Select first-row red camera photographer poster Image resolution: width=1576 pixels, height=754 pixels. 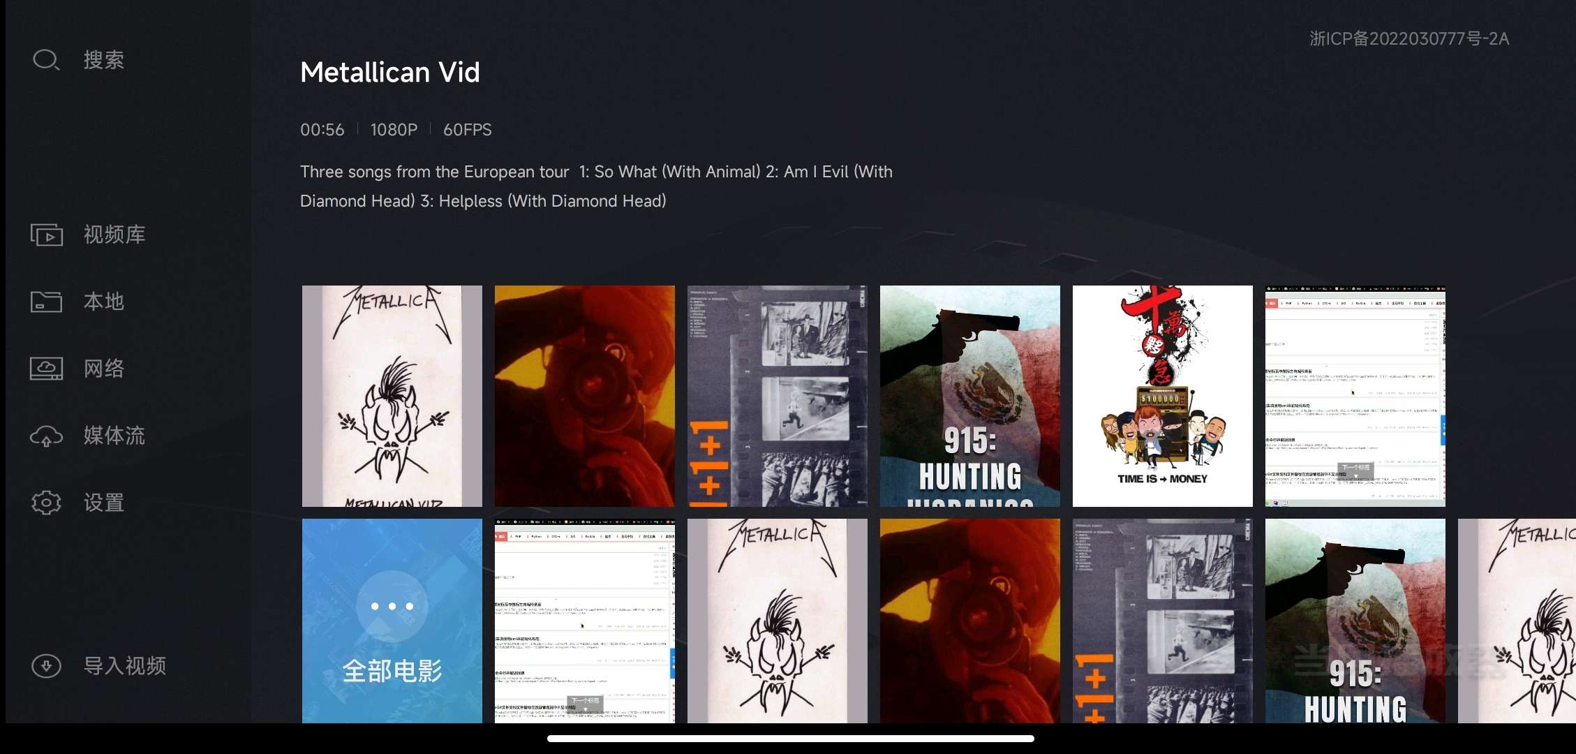tap(585, 396)
